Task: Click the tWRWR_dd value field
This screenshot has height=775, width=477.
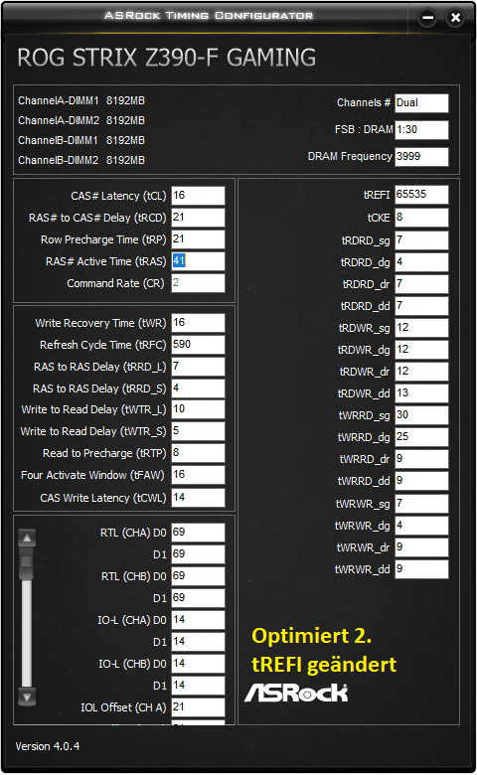Action: point(421,569)
